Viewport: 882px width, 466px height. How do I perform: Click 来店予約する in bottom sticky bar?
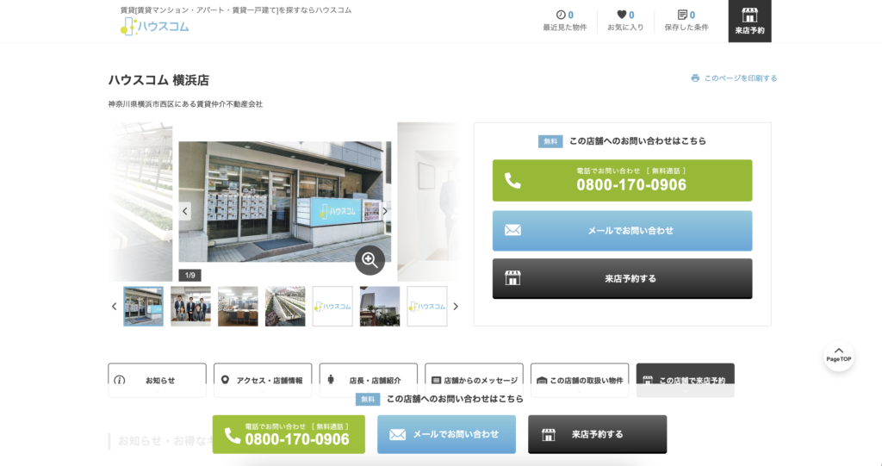pos(598,434)
